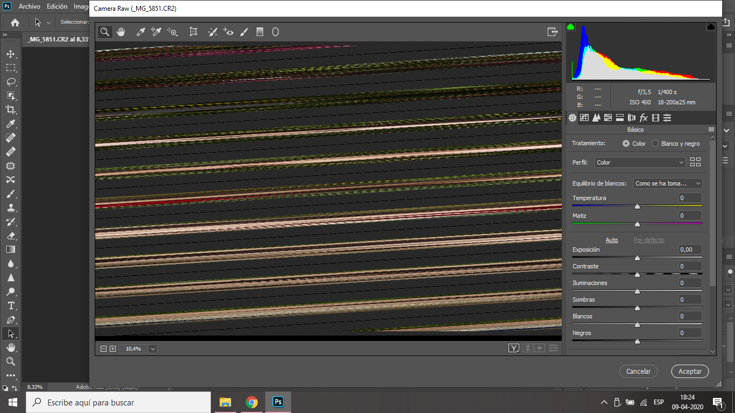Select the Type tool in Photoshop toolbar
This screenshot has width=735, height=413.
click(11, 305)
